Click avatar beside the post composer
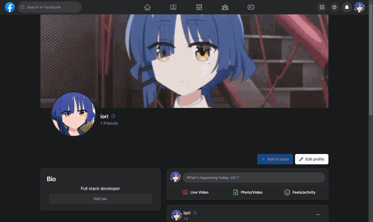The width and height of the screenshot is (373, 222). click(x=175, y=177)
